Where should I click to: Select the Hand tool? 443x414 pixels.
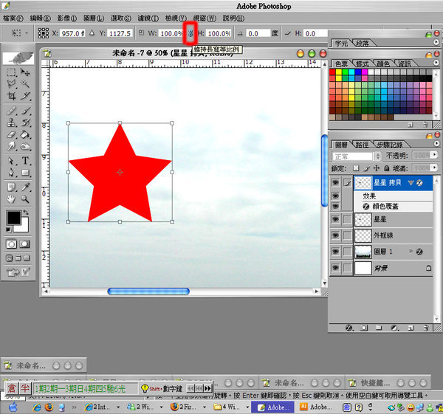(x=12, y=199)
